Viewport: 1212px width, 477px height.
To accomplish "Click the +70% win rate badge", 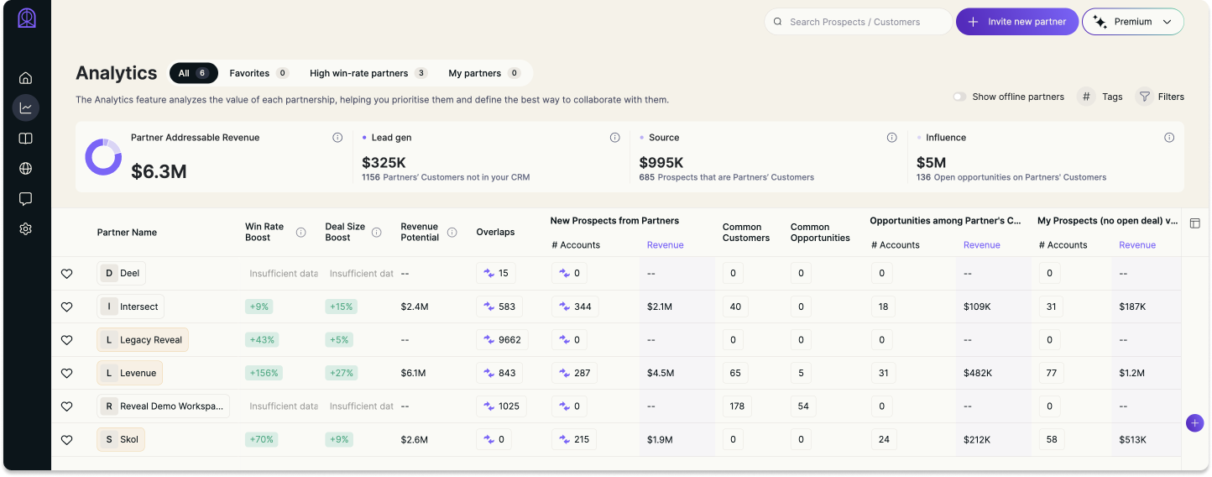I will 261,439.
